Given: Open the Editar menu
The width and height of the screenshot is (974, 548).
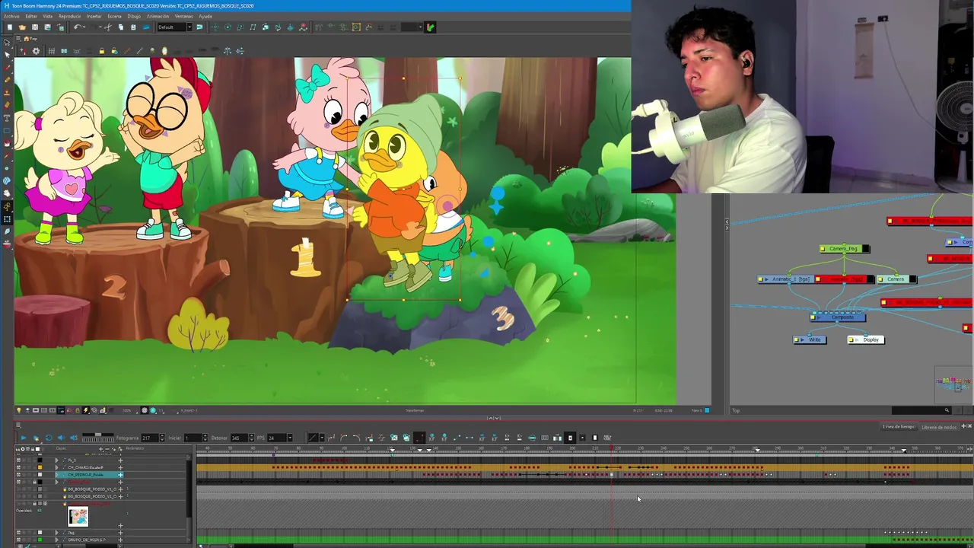Looking at the screenshot, I should coord(31,16).
